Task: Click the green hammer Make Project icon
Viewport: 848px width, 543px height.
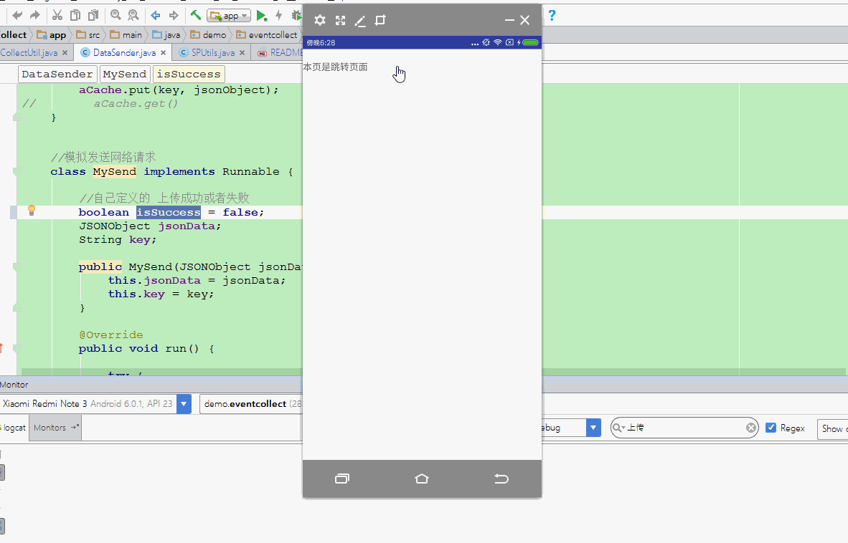Action: pos(195,15)
